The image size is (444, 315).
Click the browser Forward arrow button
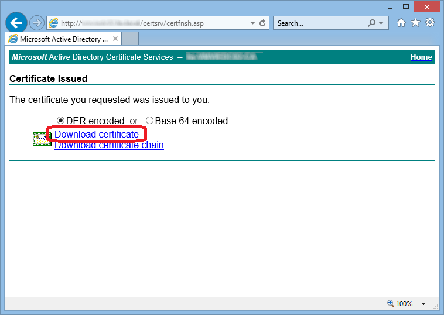pyautogui.click(x=36, y=23)
